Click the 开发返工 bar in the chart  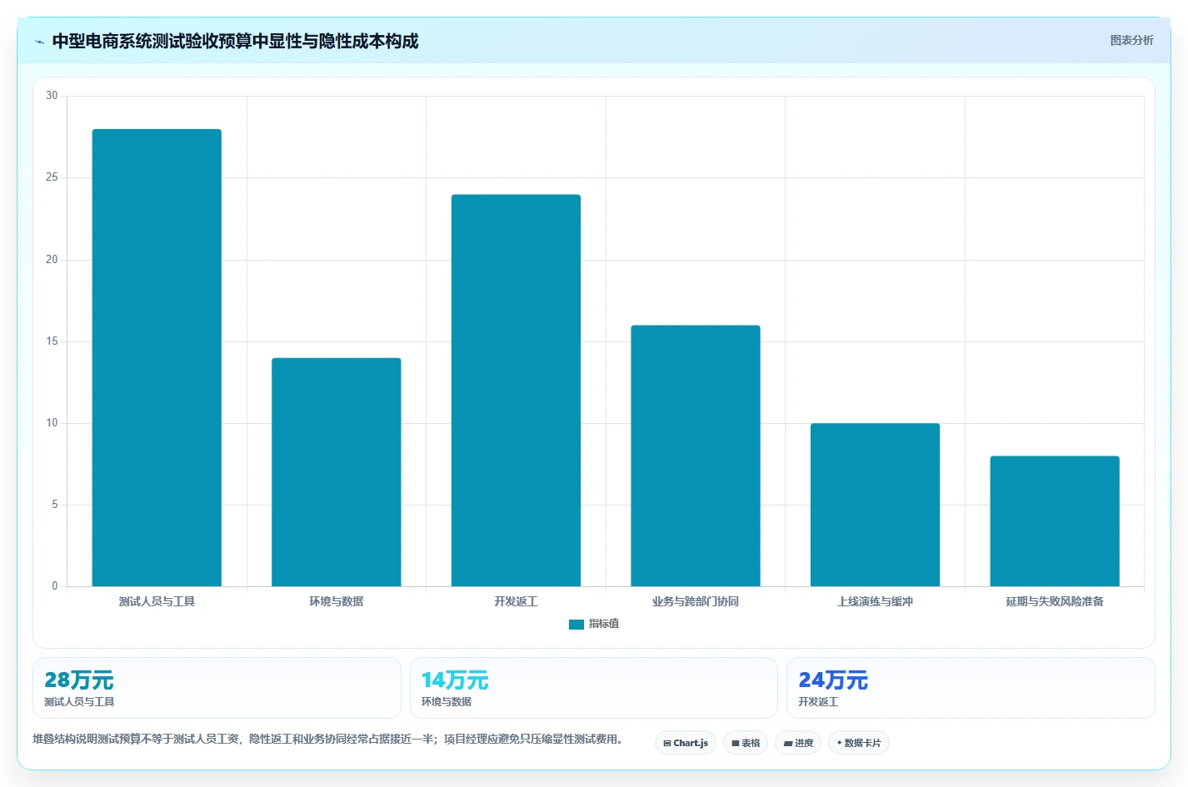coord(516,391)
